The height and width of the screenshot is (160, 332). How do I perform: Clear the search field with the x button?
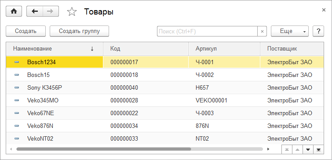(x=262, y=31)
